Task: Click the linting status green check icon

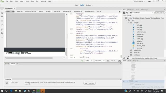Action: [82, 61]
